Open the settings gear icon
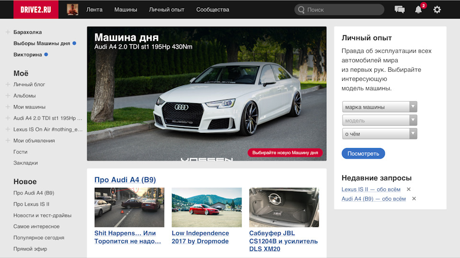The width and height of the screenshot is (460, 258). (437, 10)
